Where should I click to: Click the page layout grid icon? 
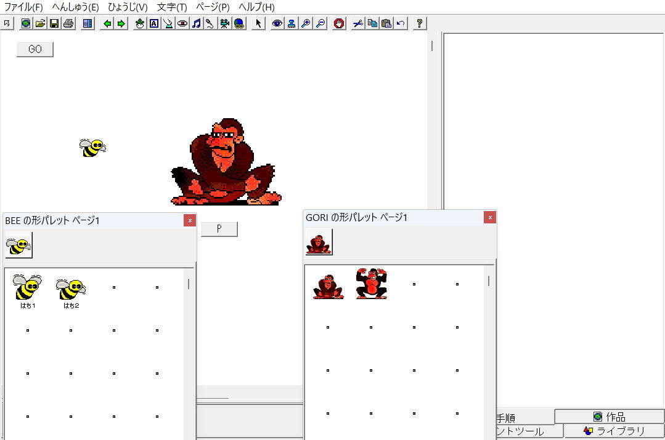pyautogui.click(x=88, y=24)
